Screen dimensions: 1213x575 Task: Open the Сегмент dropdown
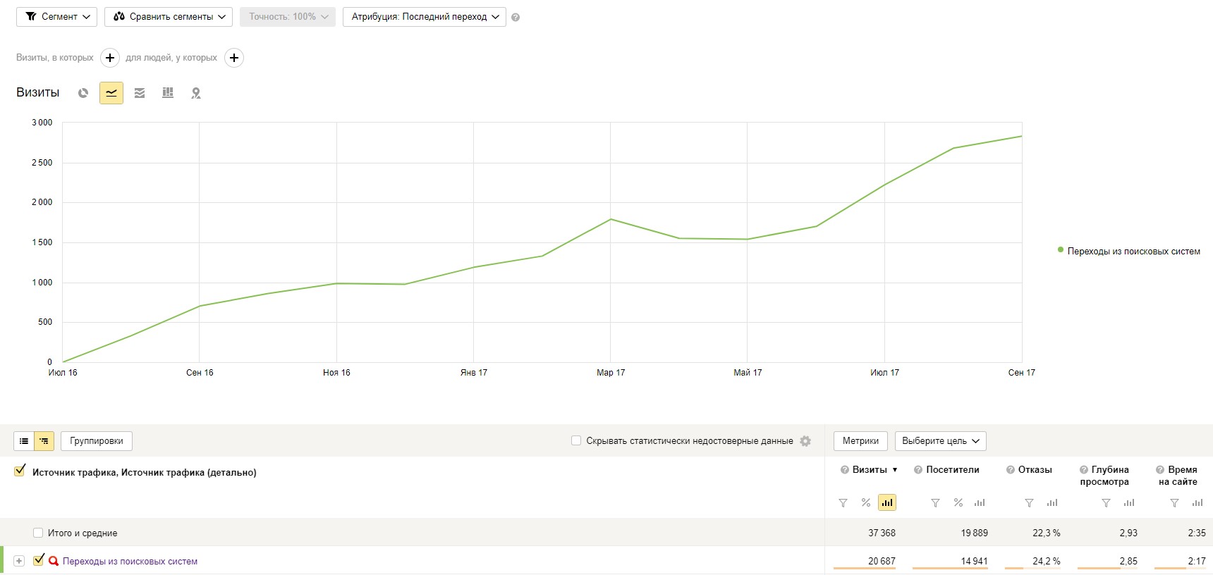pos(59,17)
